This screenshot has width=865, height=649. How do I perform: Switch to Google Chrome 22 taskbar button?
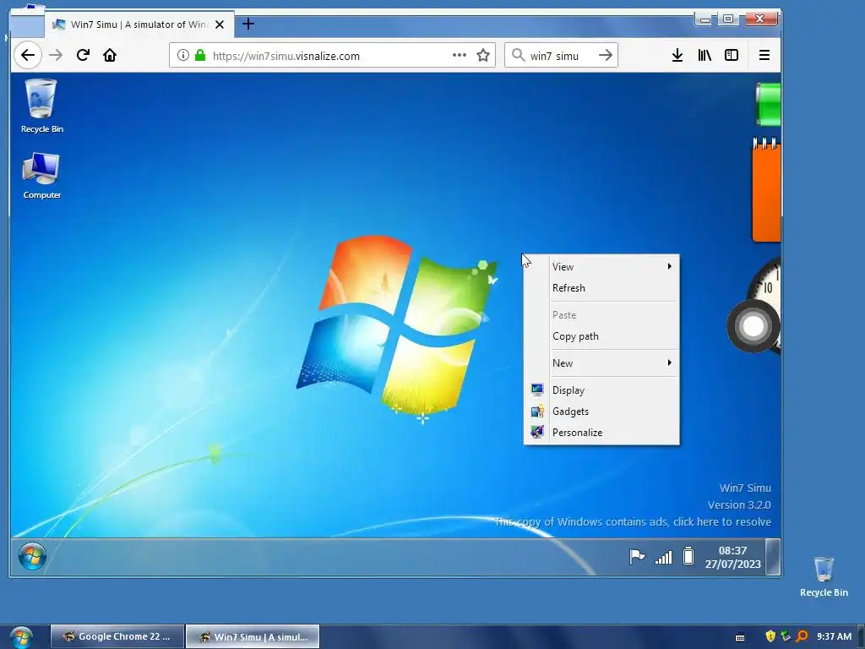117,636
